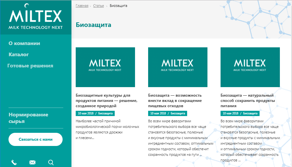Screen dimensions: 292x167
Task: Click Биозащита tag under third article
Action: (250, 113)
